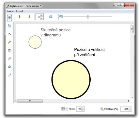Increase the toolbar numeric value
This screenshot has width=139, height=118.
[x=42, y=16]
